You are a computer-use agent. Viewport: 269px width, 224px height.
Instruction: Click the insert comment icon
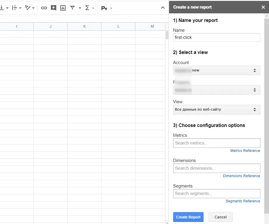(x=54, y=8)
